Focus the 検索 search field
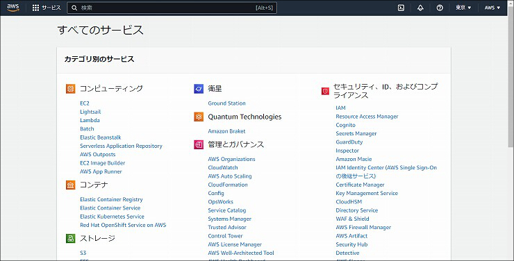The image size is (514, 261). pos(172,8)
